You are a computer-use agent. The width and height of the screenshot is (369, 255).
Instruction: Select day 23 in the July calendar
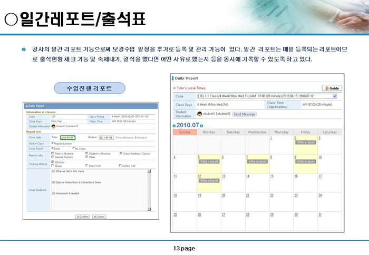tap(296, 196)
